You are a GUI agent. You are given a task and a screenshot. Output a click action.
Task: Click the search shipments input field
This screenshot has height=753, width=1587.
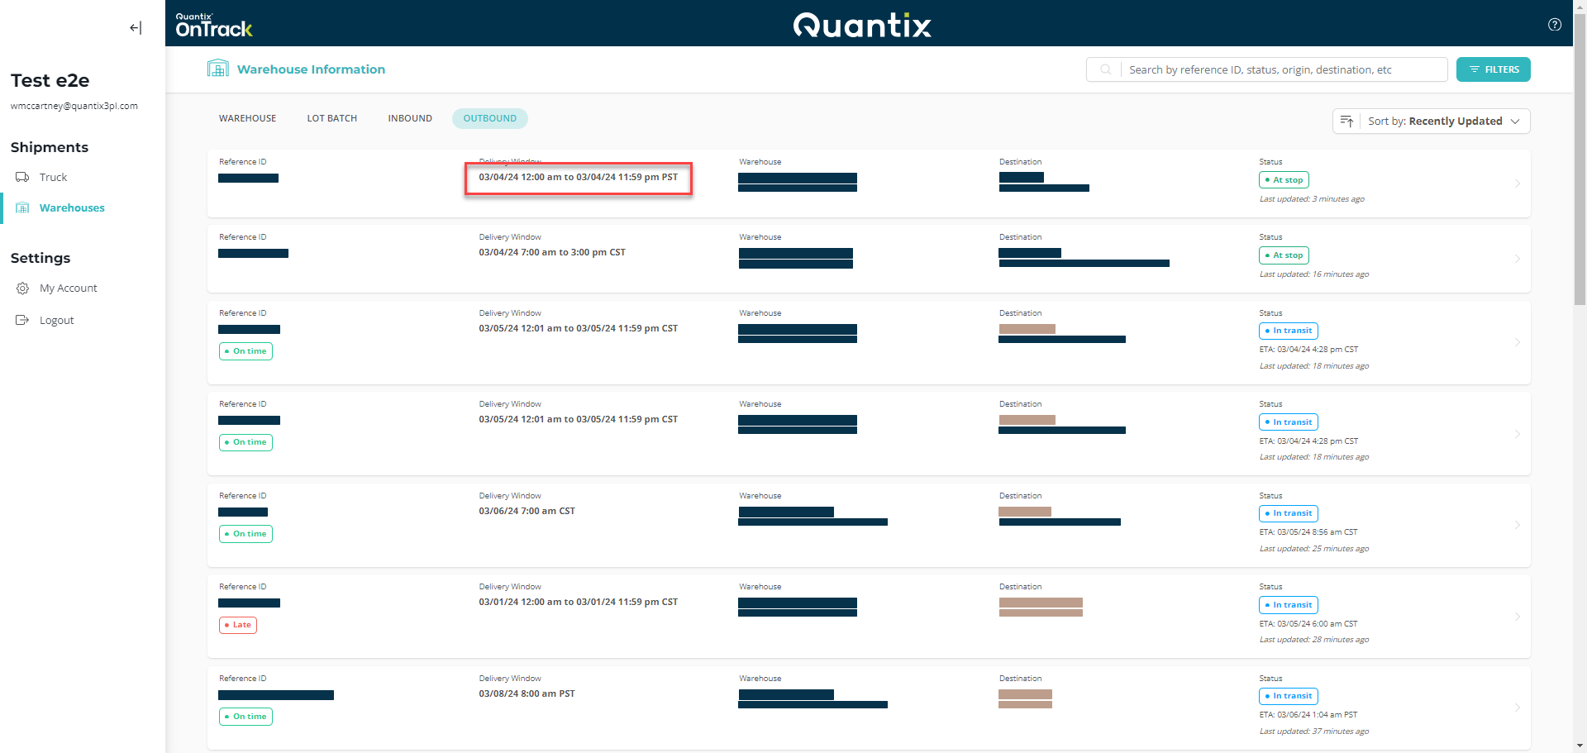[1281, 69]
